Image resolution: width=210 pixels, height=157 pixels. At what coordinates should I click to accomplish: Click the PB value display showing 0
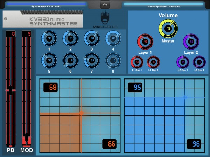click(10, 34)
